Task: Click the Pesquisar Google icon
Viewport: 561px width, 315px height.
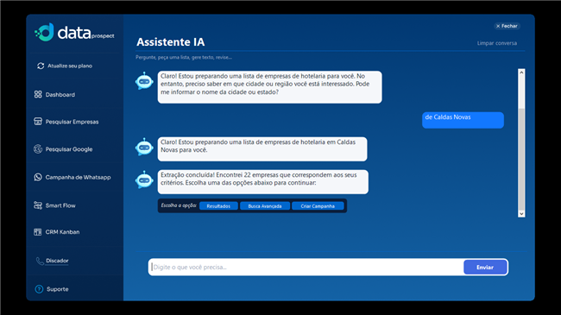Action: (x=38, y=149)
